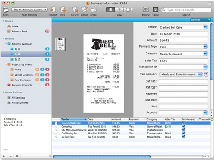Screen dimensions: 214x160
Task: Open the Import toolbar icon
Action: pos(53,10)
